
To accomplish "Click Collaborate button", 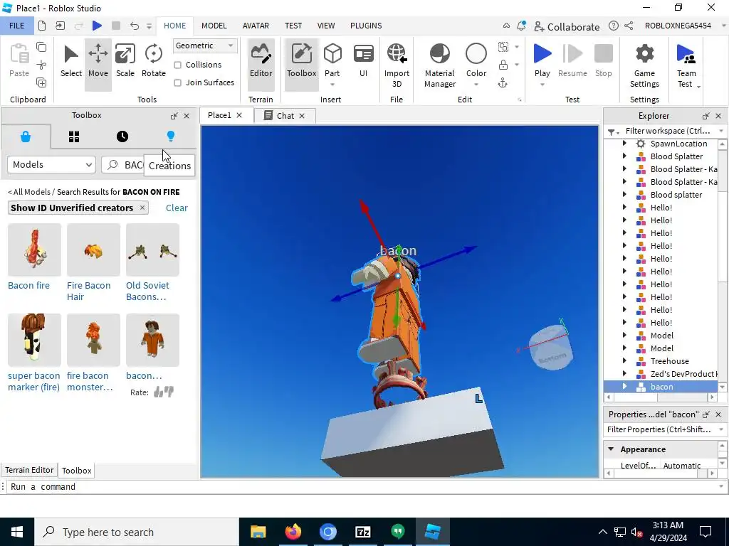I will 567,26.
